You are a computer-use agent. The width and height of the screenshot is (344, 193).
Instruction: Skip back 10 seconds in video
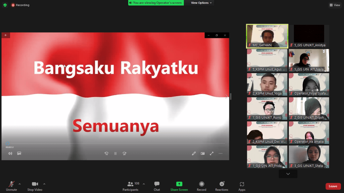106,153
